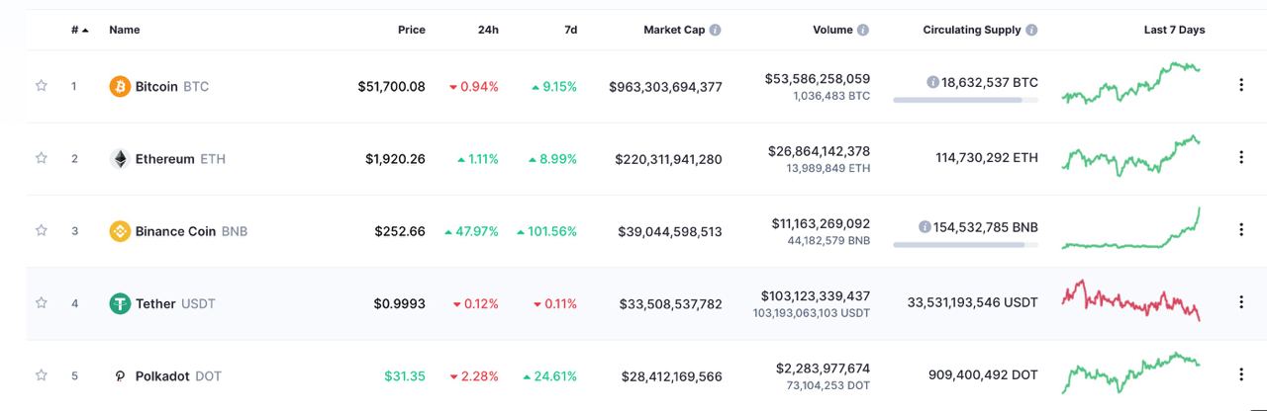
Task: Click the Bitcoin logo icon
Action: coord(120,86)
